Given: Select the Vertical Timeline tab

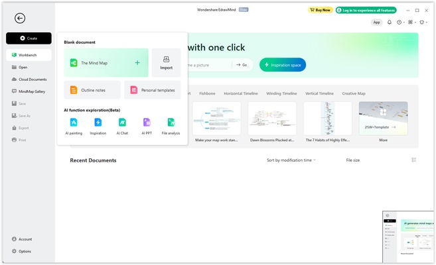Looking at the screenshot, I should pos(319,93).
